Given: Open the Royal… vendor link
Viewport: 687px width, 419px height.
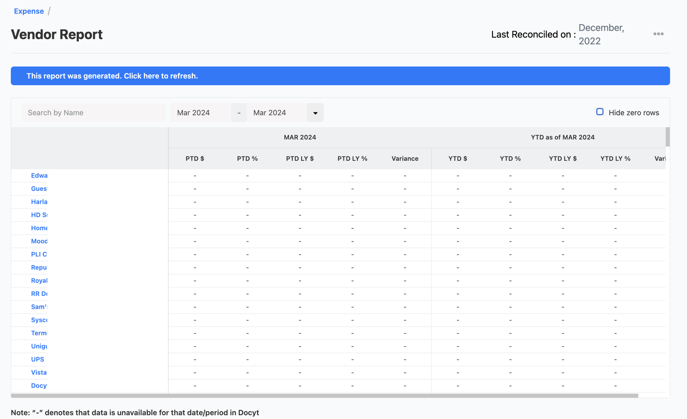Looking at the screenshot, I should coord(39,280).
